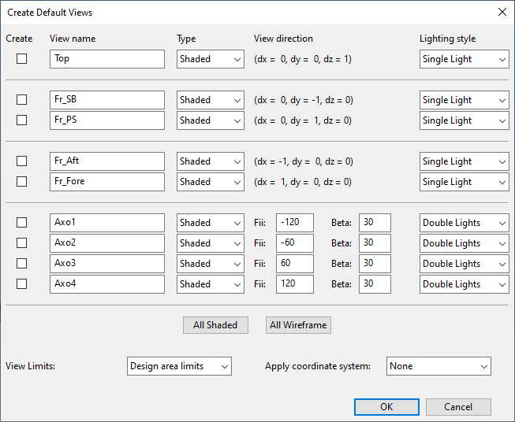
Task: Select the Axo4 Fii input field
Action: (294, 284)
